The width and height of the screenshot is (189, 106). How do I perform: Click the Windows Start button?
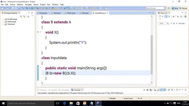[3, 103]
